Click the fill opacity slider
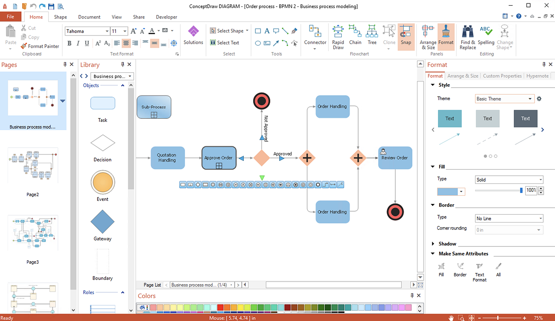 pos(499,190)
